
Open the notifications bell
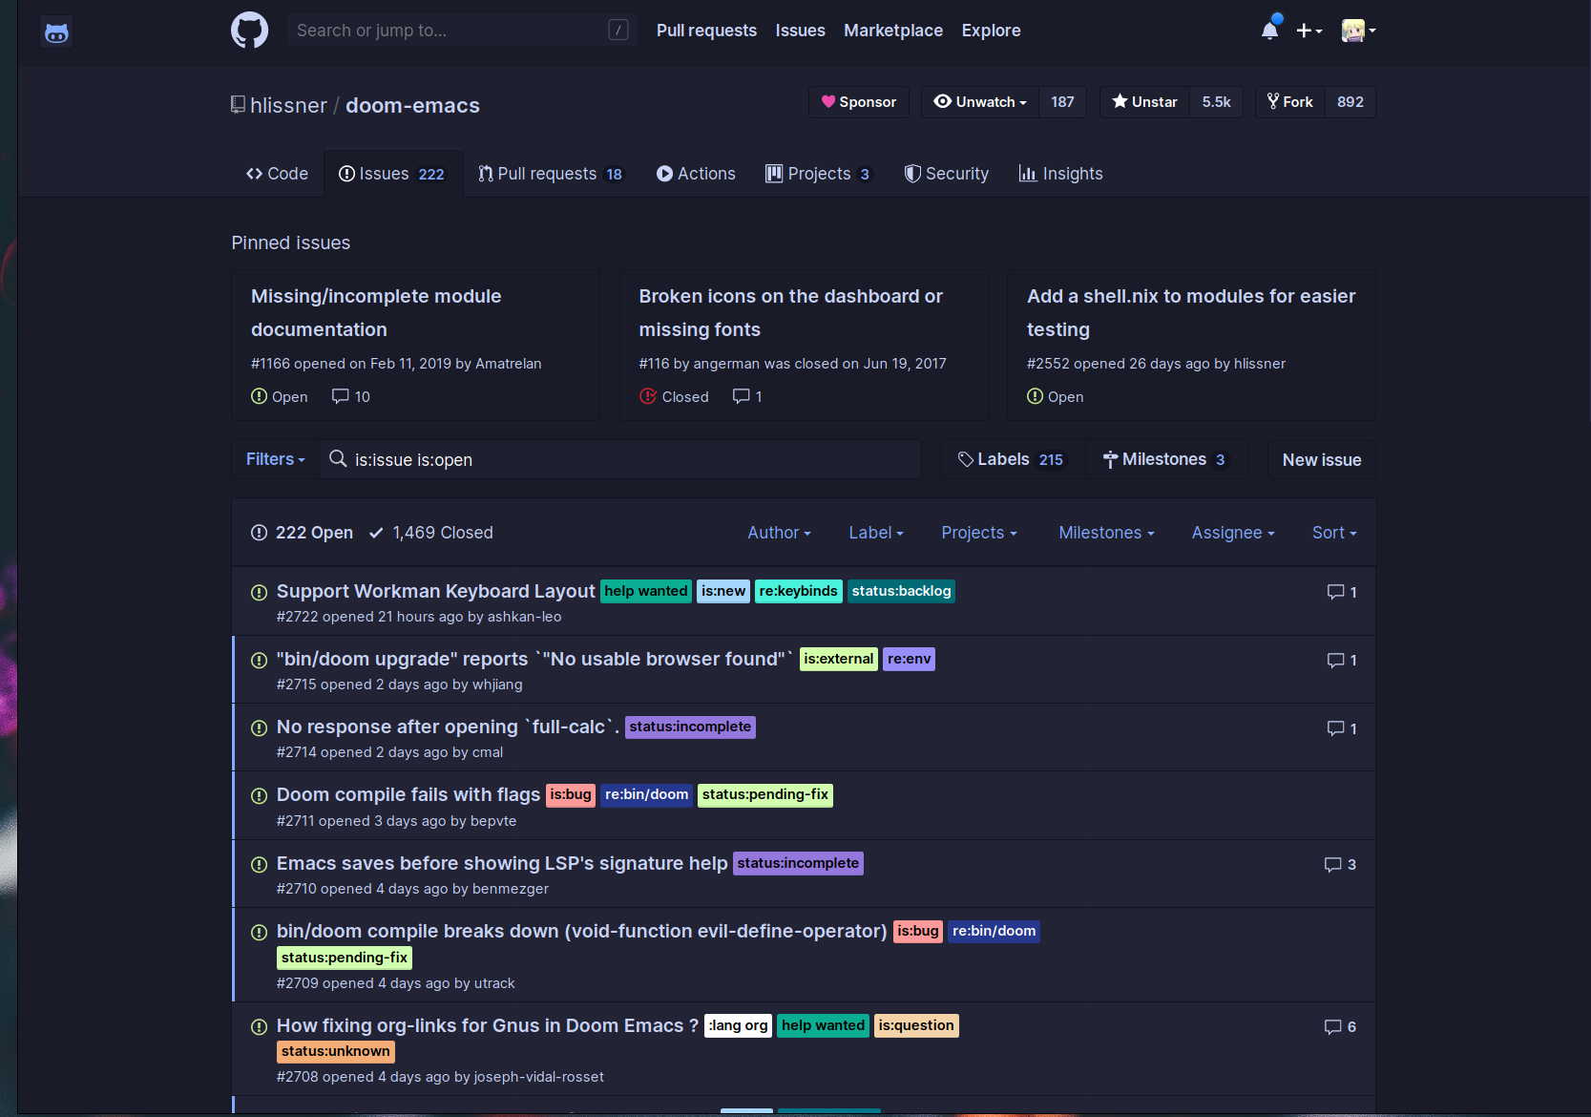click(1269, 30)
